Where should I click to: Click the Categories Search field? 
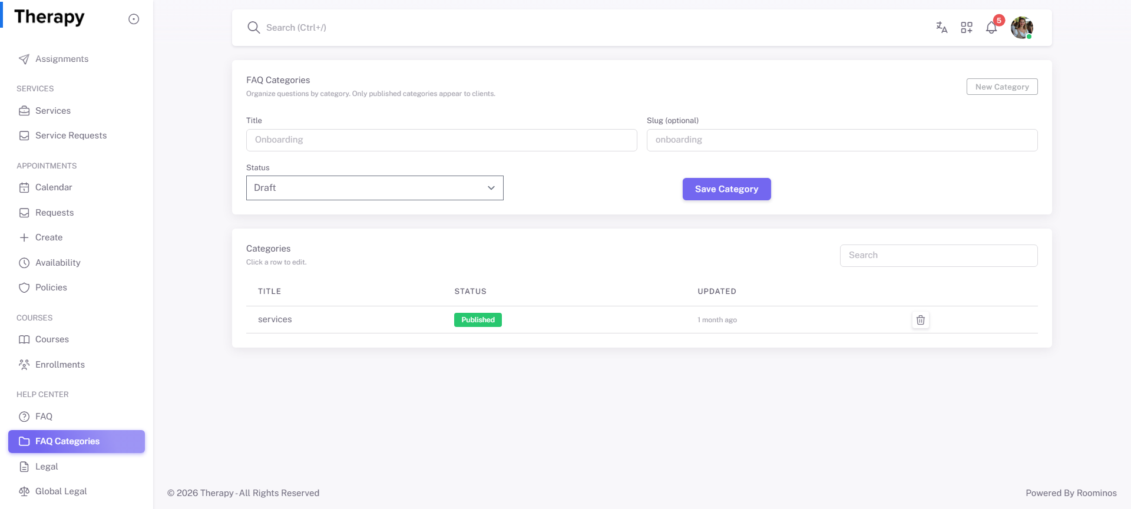click(x=939, y=256)
